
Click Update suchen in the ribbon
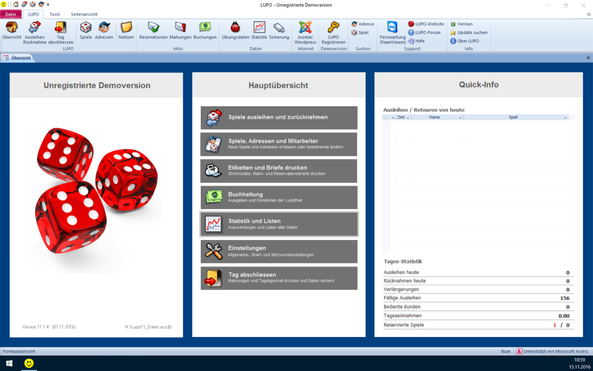(469, 33)
